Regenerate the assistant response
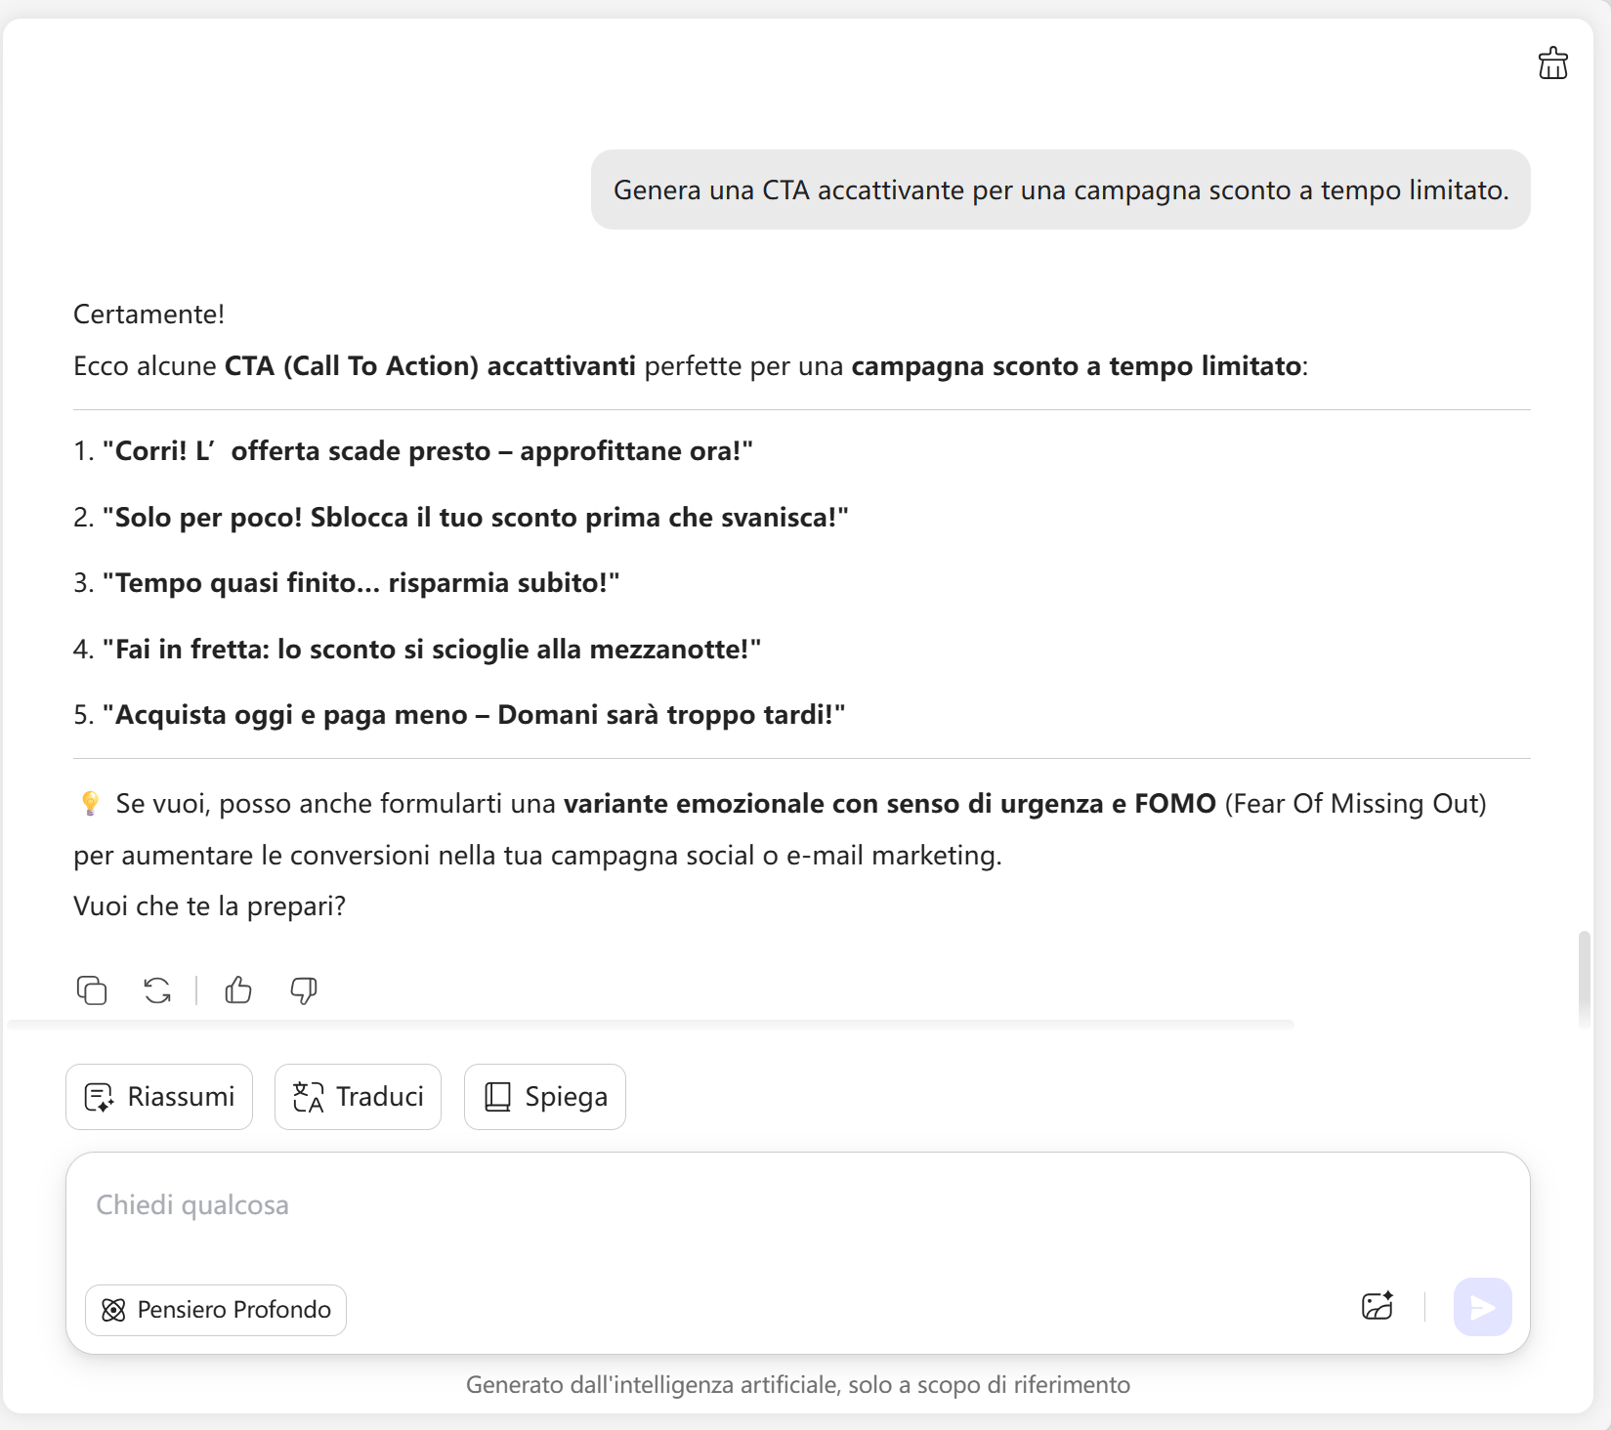The width and height of the screenshot is (1611, 1430). 157,990
